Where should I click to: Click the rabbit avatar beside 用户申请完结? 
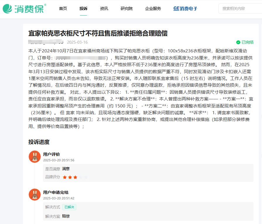coord(35,195)
